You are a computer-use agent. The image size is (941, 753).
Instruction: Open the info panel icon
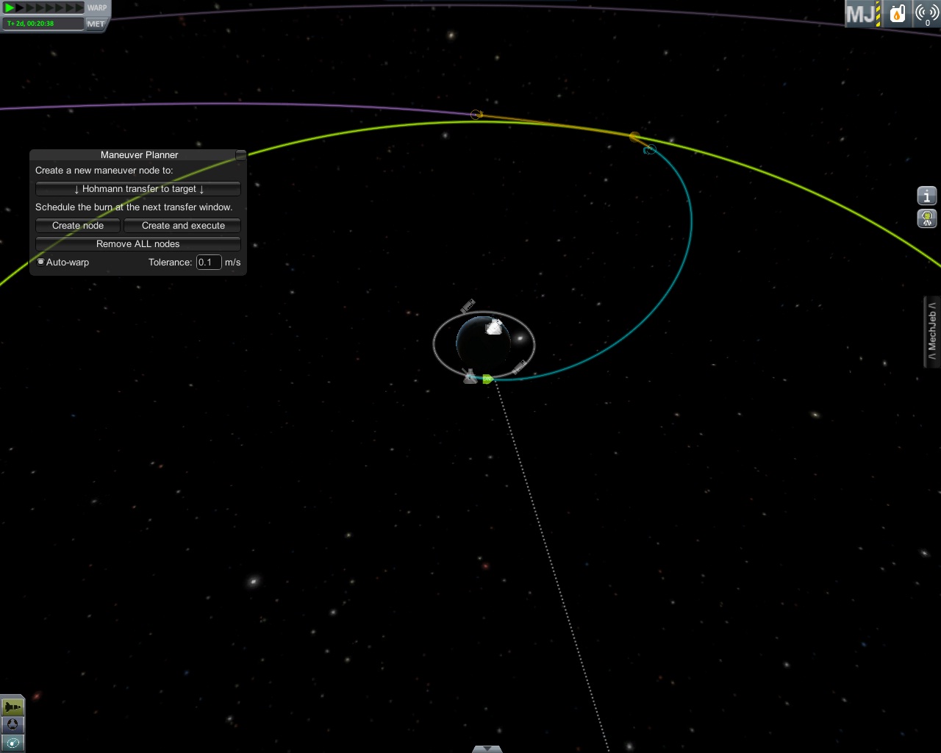(x=927, y=196)
